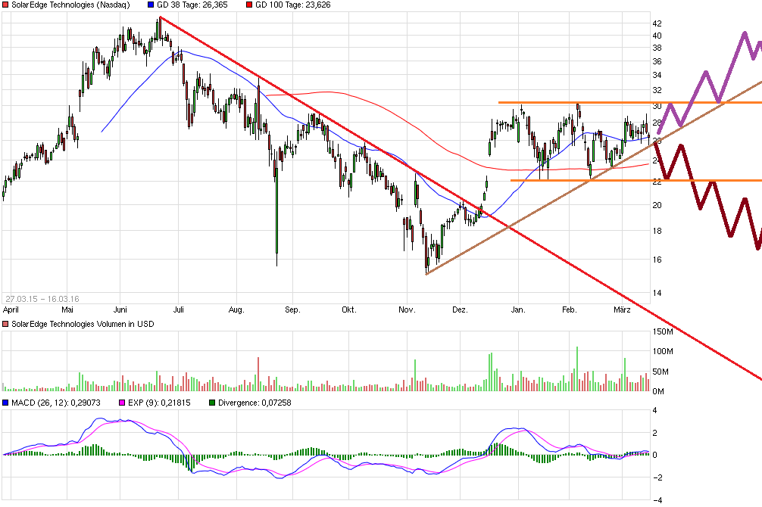
Task: Select the März axis label
Action: click(623, 309)
